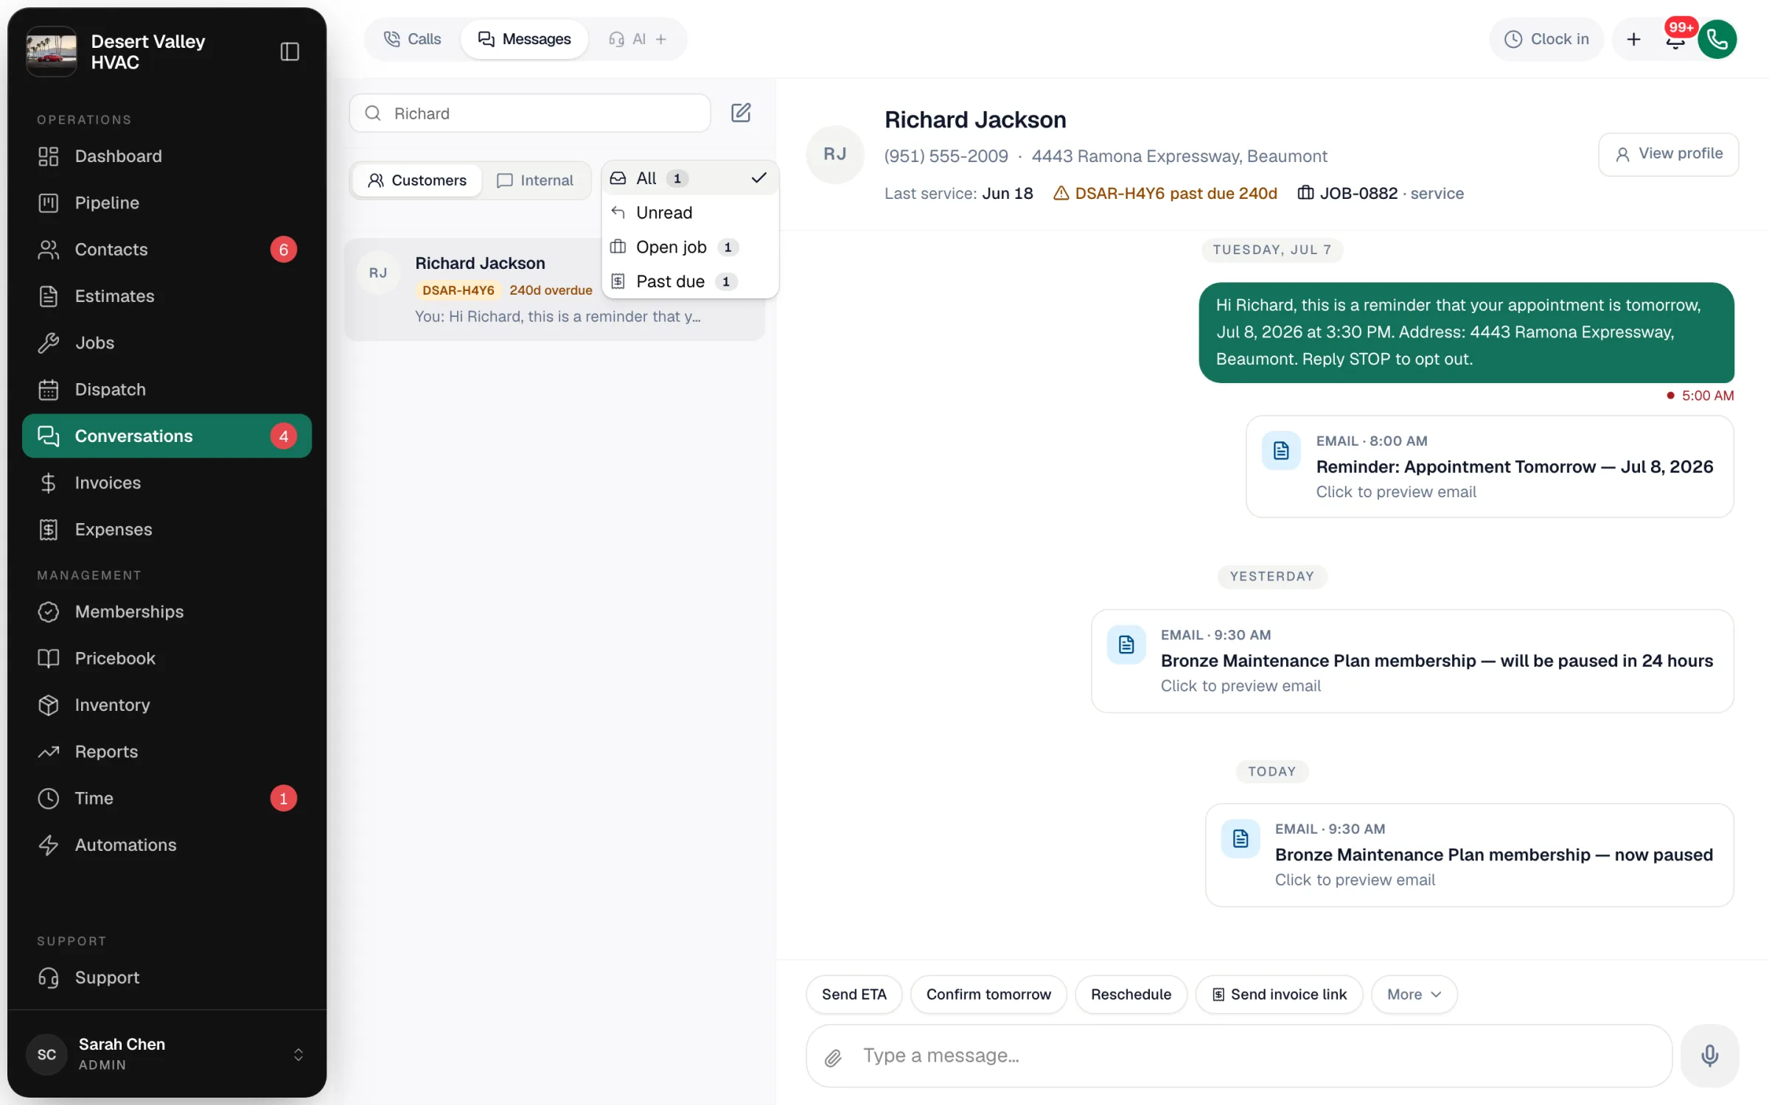The width and height of the screenshot is (1769, 1105).
Task: Open Contacts list
Action: tap(167, 249)
